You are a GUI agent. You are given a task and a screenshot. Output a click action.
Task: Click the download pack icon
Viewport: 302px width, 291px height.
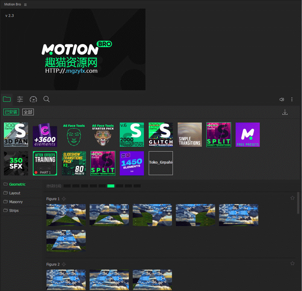point(285,112)
